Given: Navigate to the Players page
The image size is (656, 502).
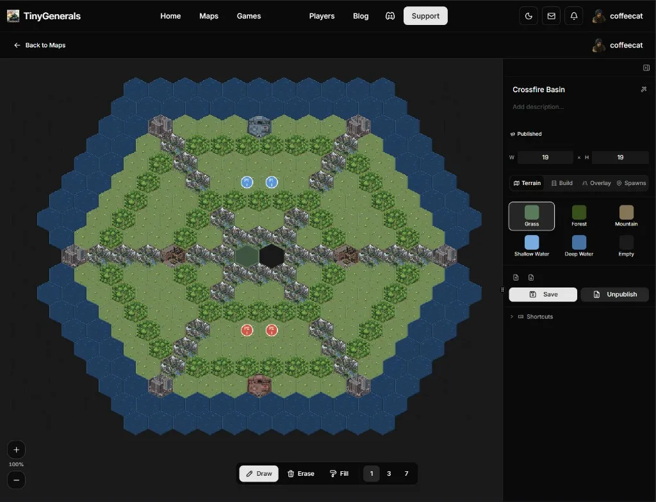Looking at the screenshot, I should (322, 15).
